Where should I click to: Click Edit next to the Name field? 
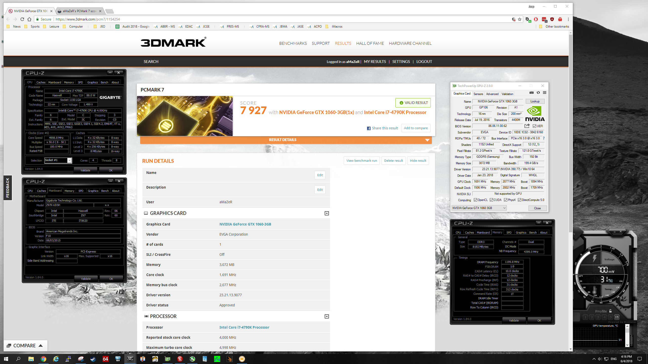[320, 175]
